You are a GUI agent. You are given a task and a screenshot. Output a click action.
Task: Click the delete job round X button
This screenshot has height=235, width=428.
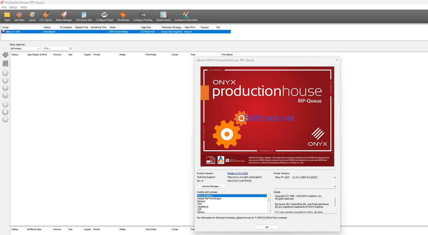pyautogui.click(x=5, y=112)
